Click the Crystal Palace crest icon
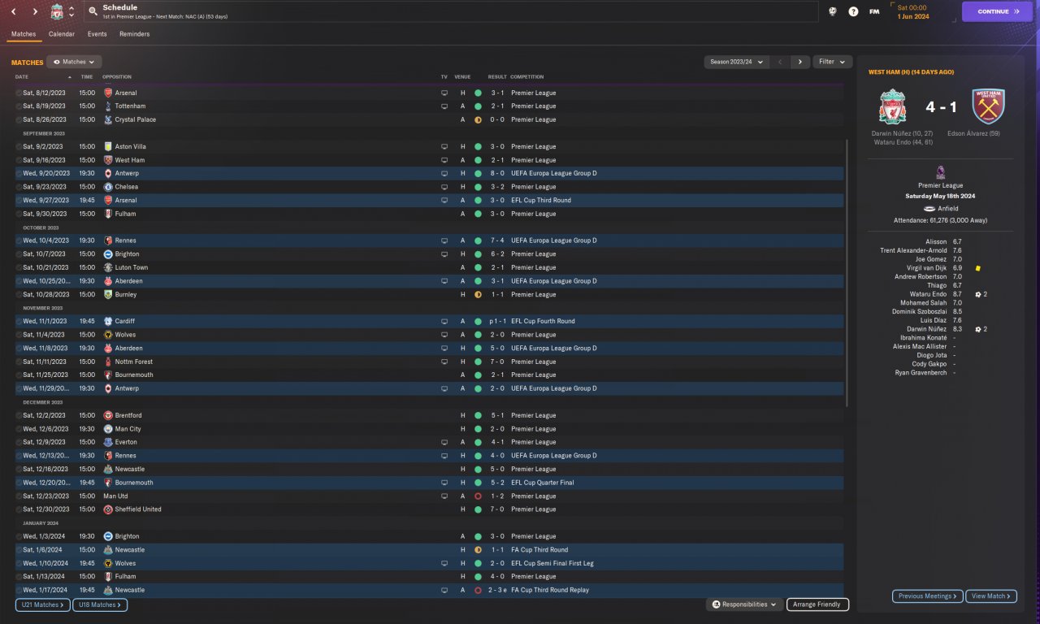 pos(108,119)
